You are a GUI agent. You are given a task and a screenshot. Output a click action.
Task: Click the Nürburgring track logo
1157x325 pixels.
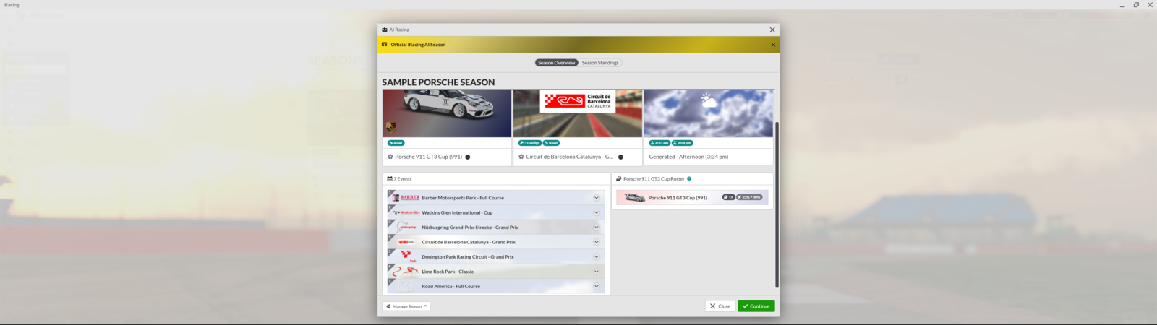406,227
